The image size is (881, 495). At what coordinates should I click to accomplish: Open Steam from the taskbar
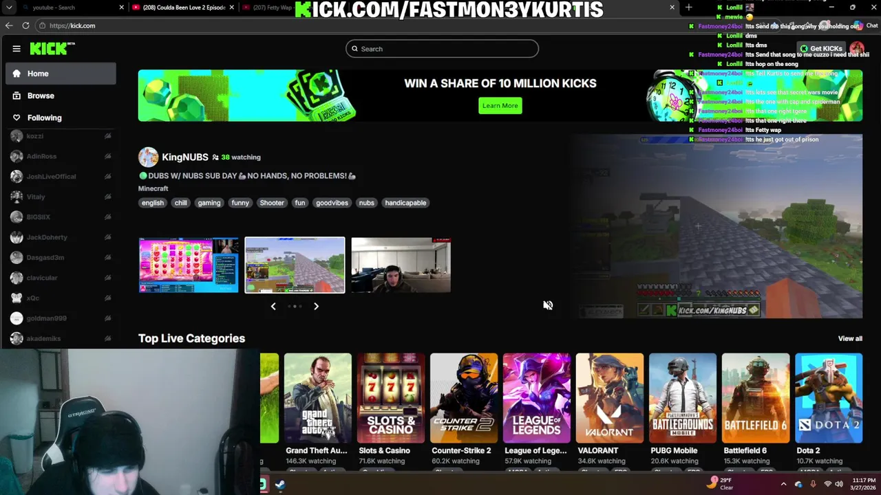(280, 485)
